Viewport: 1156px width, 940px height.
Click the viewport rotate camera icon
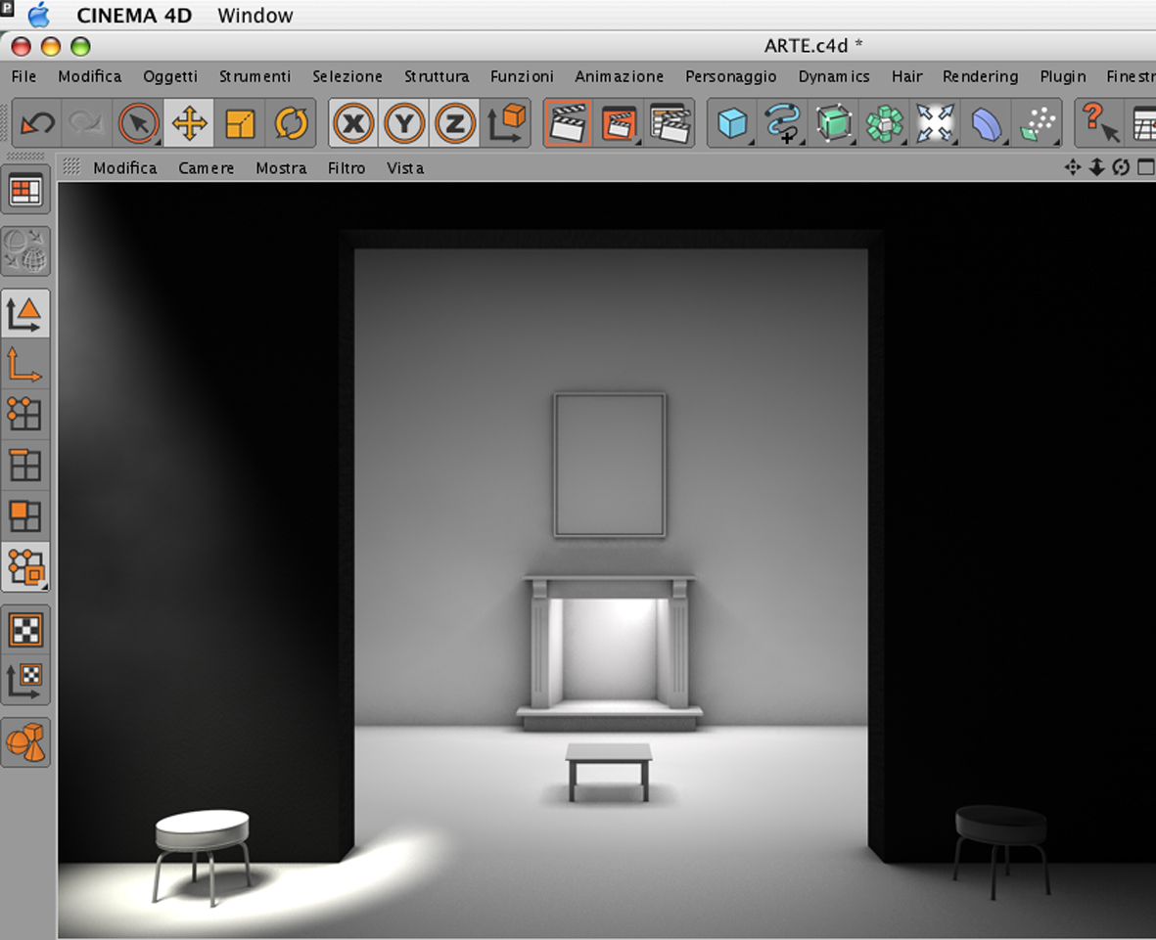(1121, 167)
